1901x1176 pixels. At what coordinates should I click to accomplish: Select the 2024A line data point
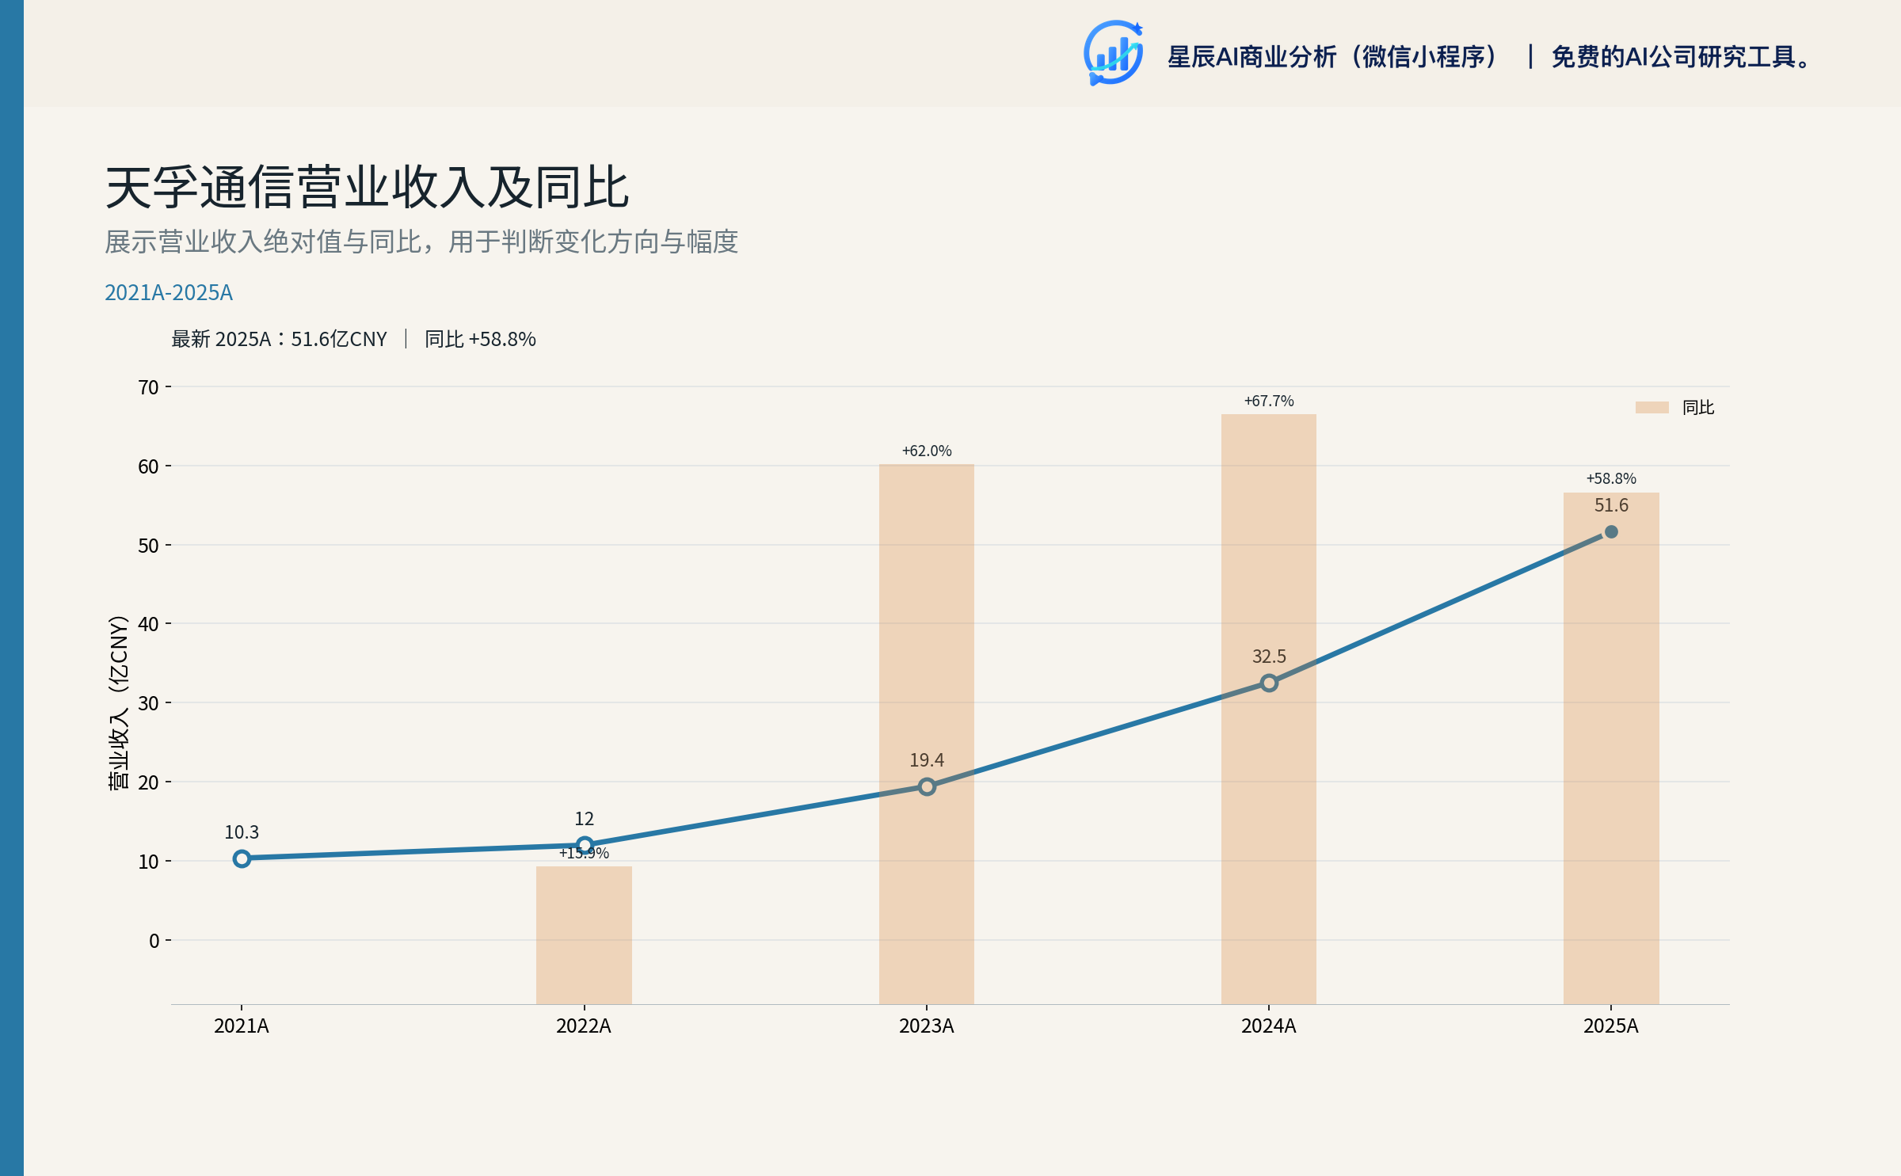click(x=1269, y=683)
